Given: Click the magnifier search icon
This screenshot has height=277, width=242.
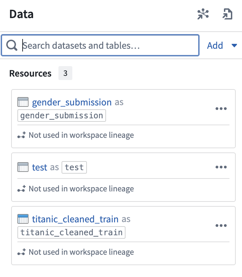Looking at the screenshot, I should pos(12,45).
